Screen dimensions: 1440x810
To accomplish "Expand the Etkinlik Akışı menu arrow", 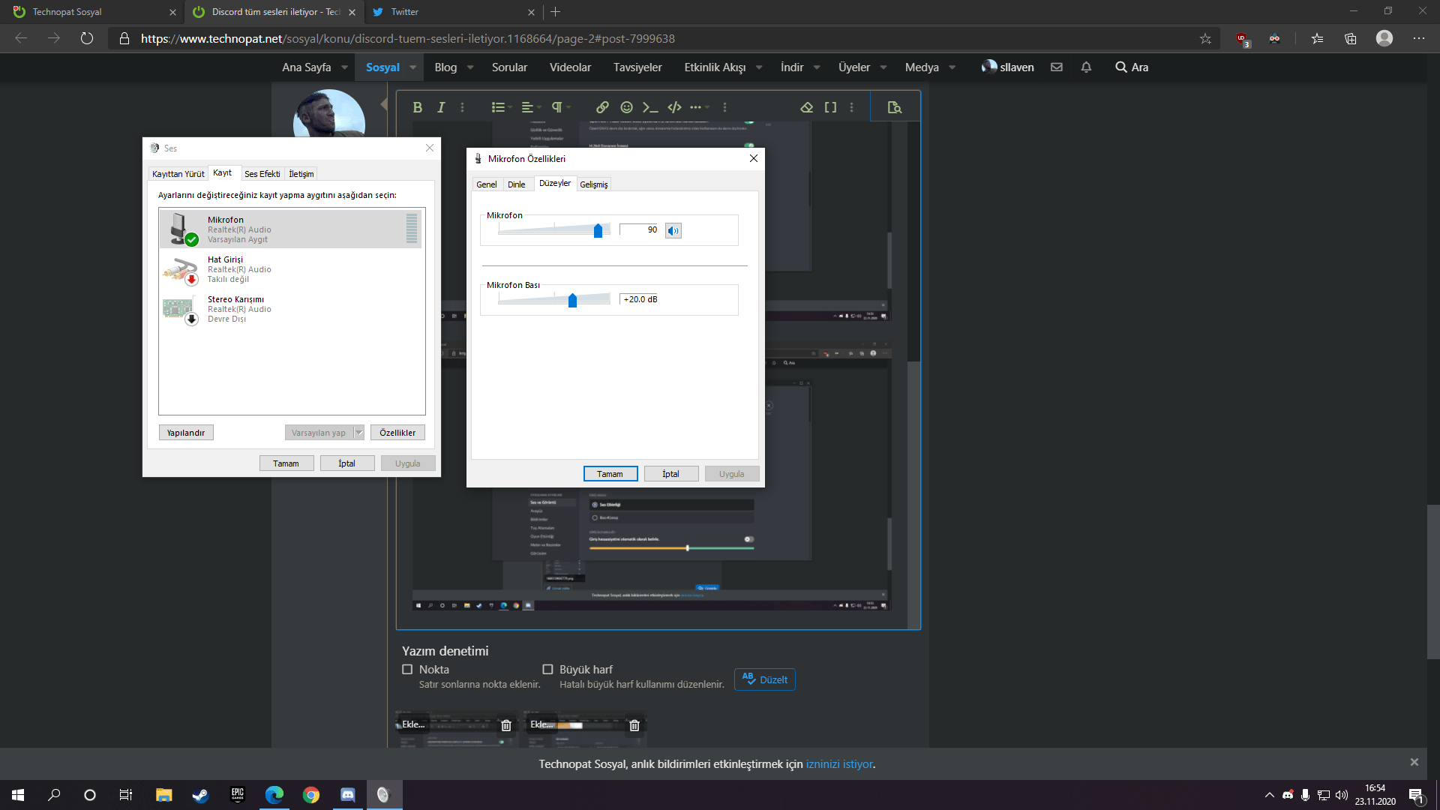I will 759,67.
